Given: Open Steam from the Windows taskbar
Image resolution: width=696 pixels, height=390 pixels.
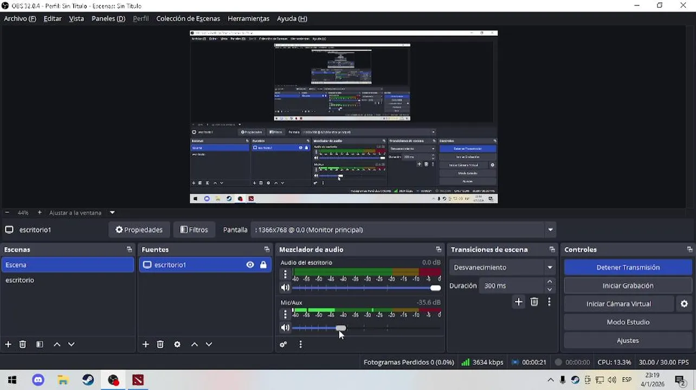Looking at the screenshot, I should 88,380.
